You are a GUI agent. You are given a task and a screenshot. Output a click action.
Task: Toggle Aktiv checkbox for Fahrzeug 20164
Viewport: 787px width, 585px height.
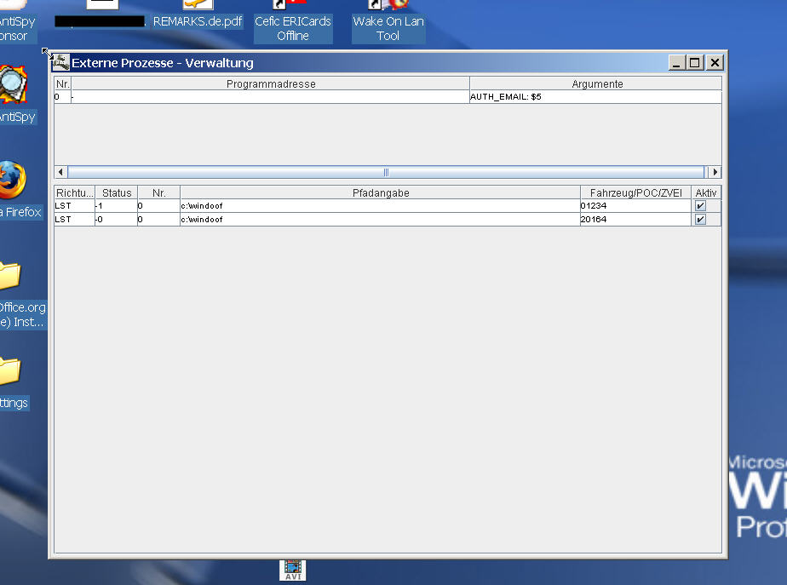click(x=700, y=220)
